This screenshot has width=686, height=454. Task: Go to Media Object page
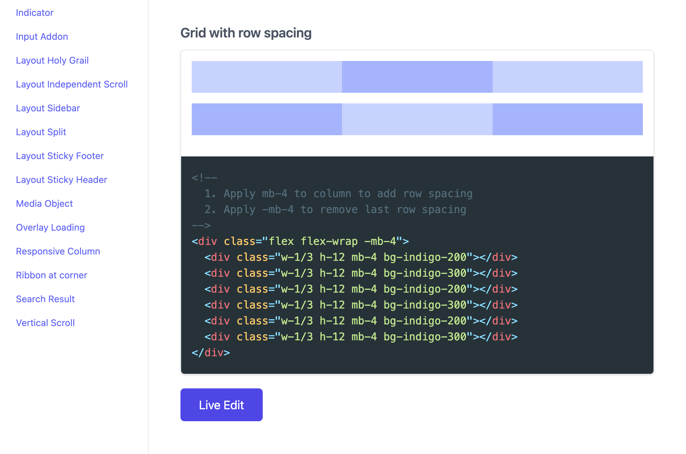pos(44,203)
